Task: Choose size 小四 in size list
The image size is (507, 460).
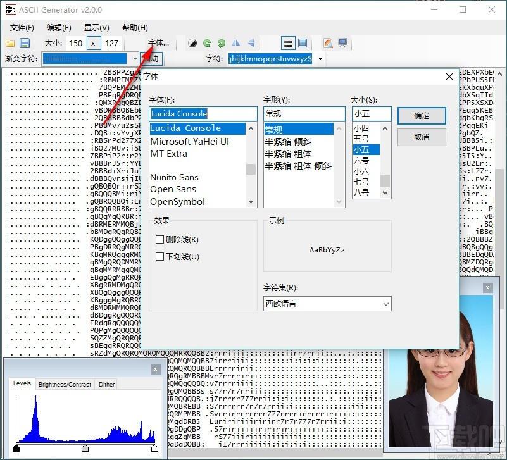Action: 361,128
